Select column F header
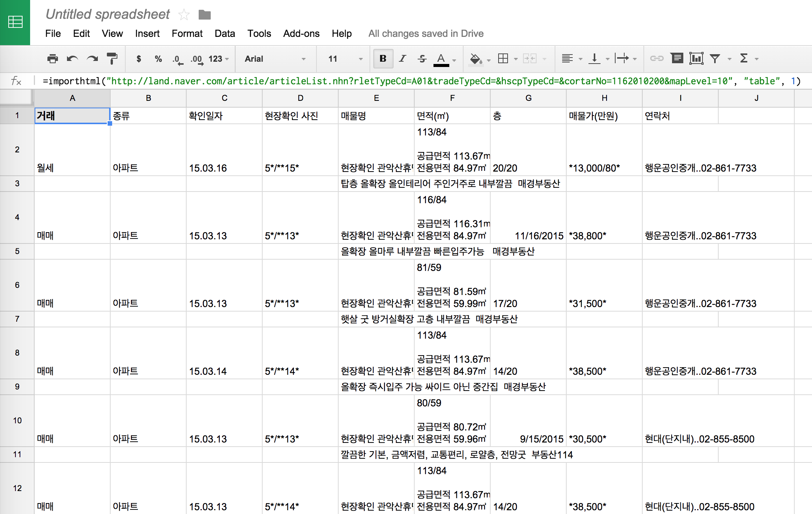The image size is (812, 514). pyautogui.click(x=452, y=98)
